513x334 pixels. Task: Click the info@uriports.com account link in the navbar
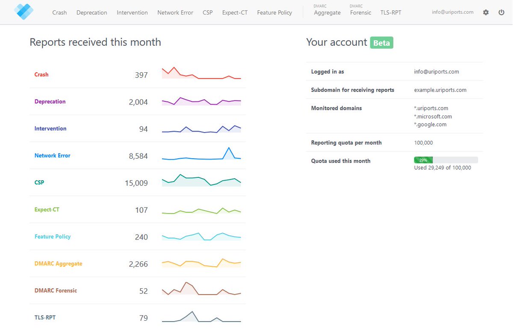coord(453,12)
